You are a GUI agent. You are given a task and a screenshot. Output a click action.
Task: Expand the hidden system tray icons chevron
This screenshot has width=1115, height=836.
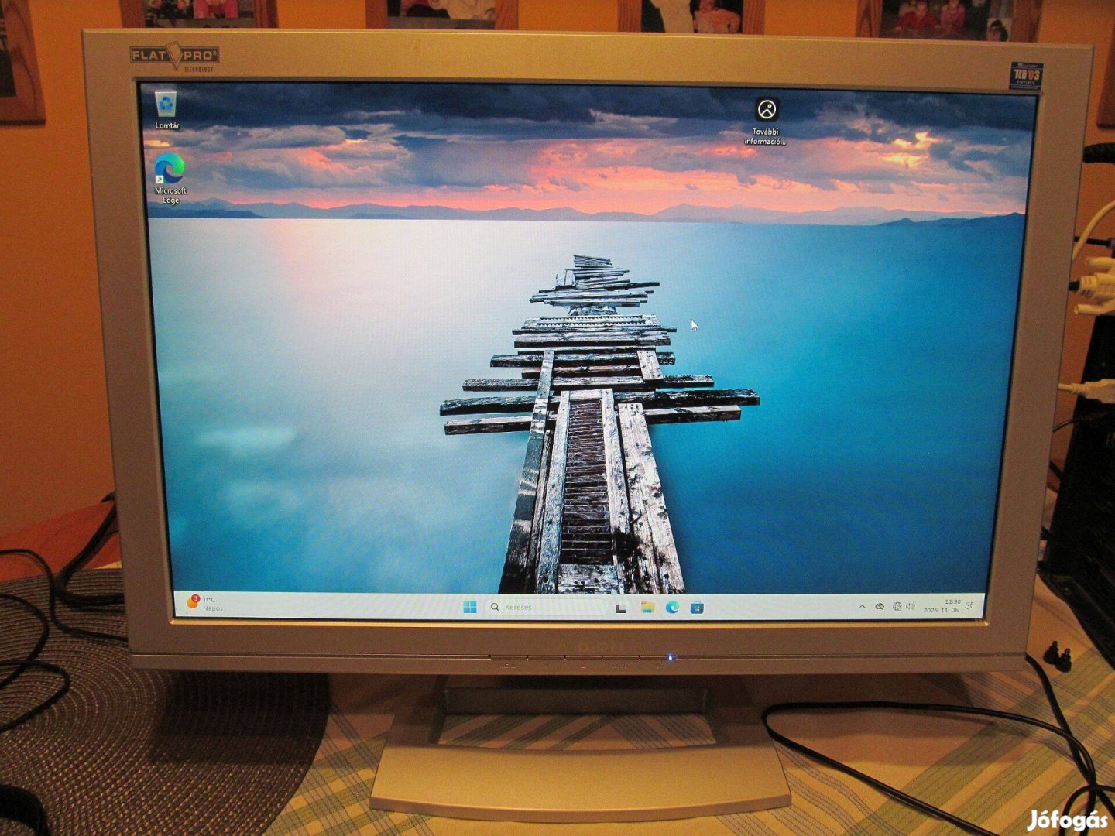pyautogui.click(x=862, y=607)
